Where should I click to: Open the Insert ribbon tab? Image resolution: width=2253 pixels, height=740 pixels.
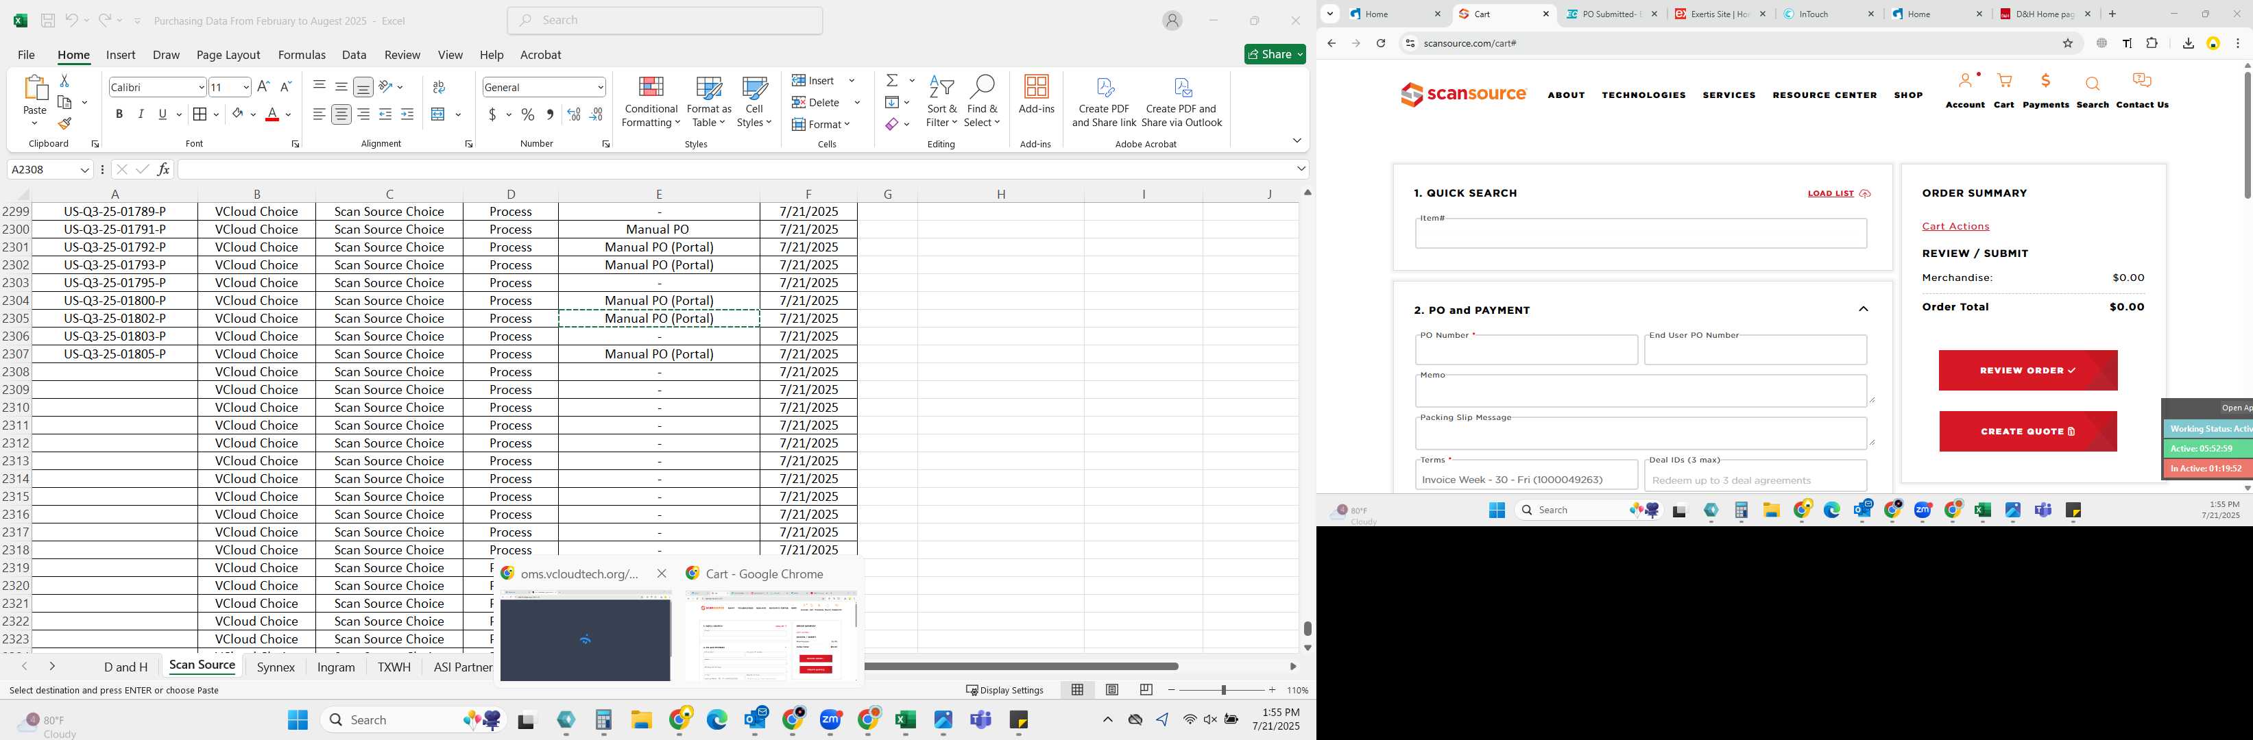[121, 54]
